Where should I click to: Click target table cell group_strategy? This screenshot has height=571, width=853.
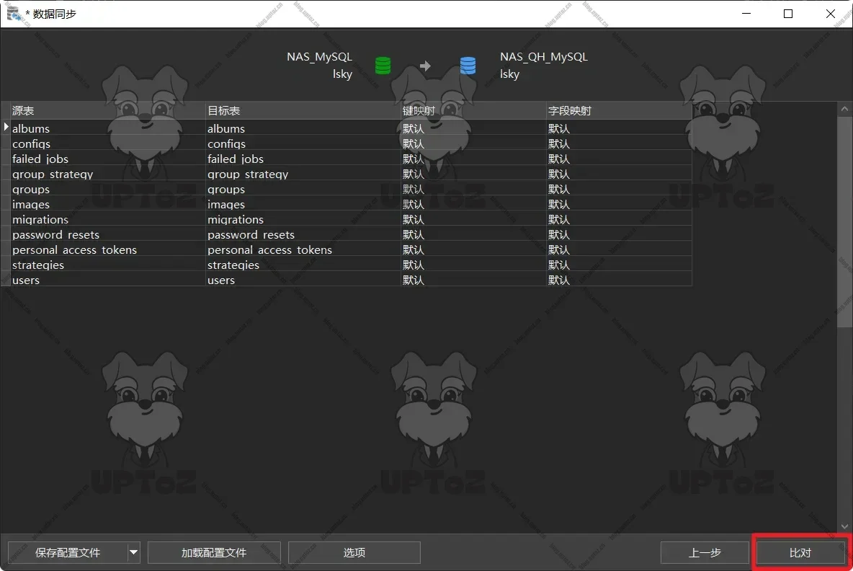[x=303, y=174]
